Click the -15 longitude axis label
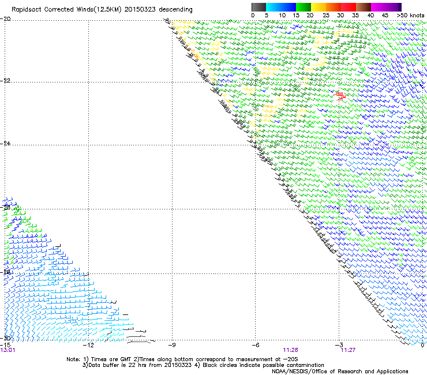427x375 pixels. coord(5,345)
